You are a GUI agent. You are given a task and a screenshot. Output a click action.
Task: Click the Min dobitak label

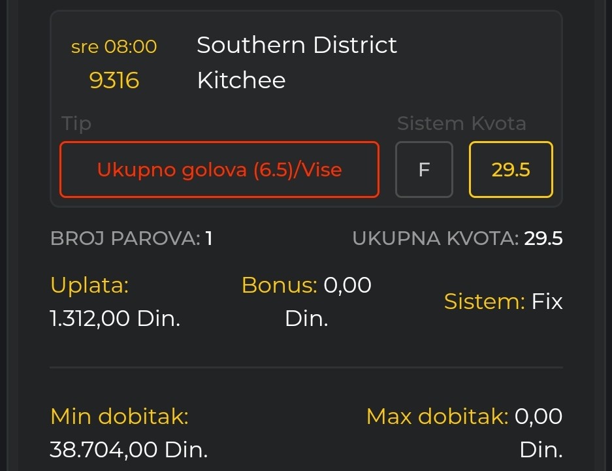click(x=120, y=416)
